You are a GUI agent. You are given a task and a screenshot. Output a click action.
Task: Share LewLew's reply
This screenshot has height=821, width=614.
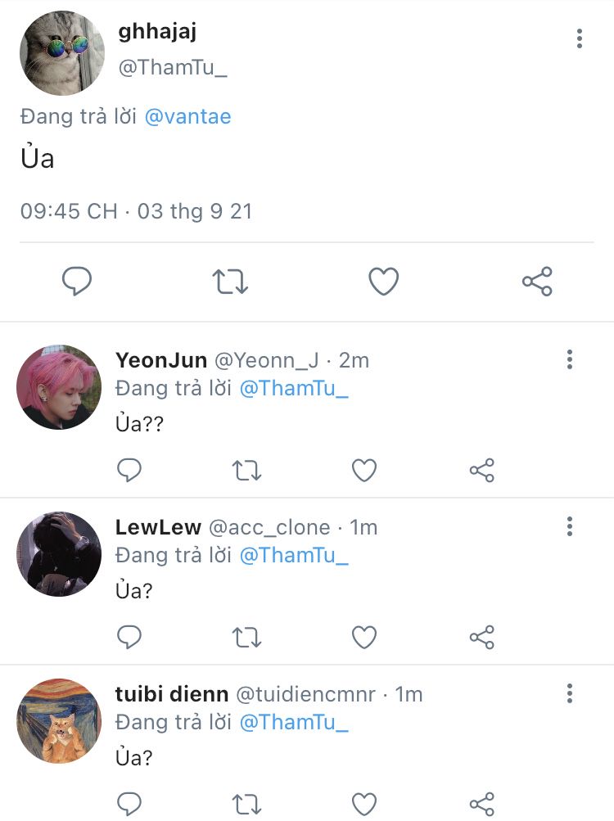tap(482, 637)
